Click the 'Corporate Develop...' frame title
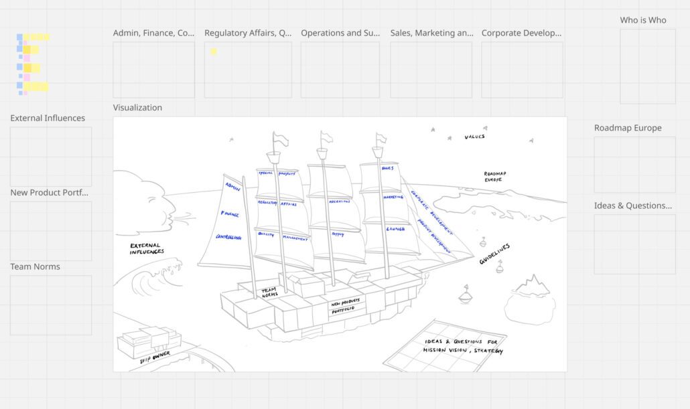This screenshot has height=409, width=690. [521, 33]
